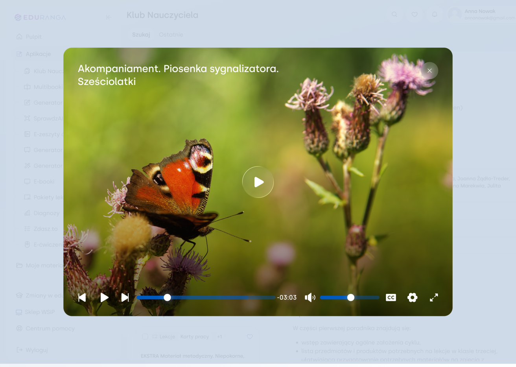Show more tags with the +1 badge
516x367 pixels.
coord(219,337)
